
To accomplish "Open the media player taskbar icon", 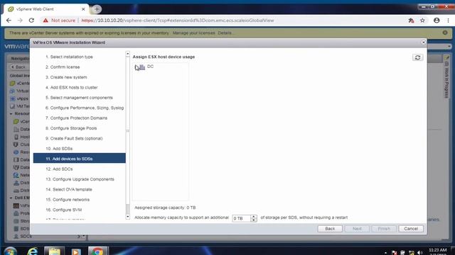I will 76,251.
